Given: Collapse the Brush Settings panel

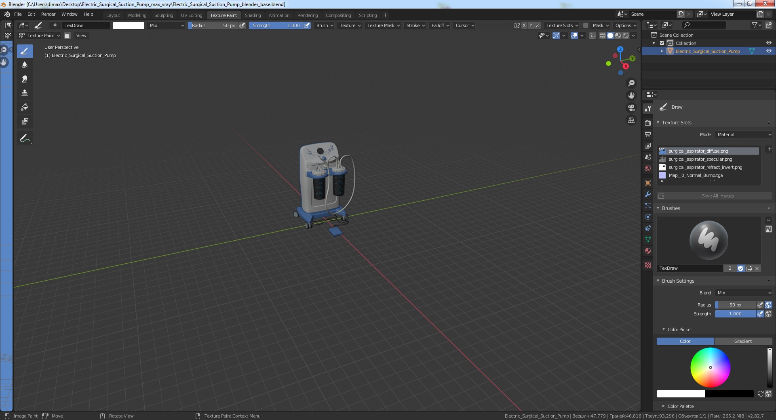Looking at the screenshot, I should point(678,281).
